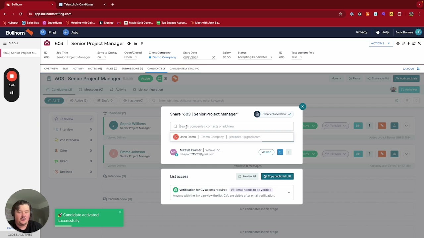Image resolution: width=424 pixels, height=238 pixels.
Task: Expand the CV access verification settings
Action: (x=289, y=193)
